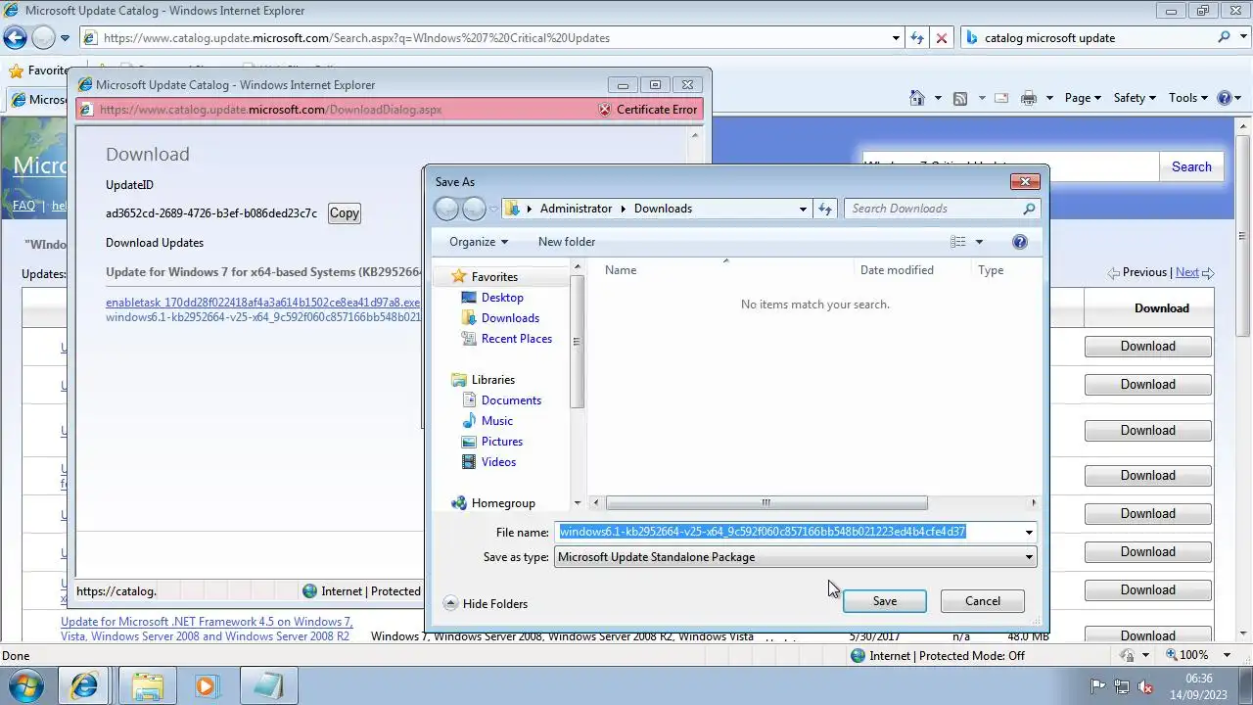Click the Read mail icon in IE toolbar

1001,98
